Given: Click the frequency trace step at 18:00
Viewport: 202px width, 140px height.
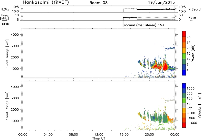Looking at the screenshot, I should [x=137, y=18].
